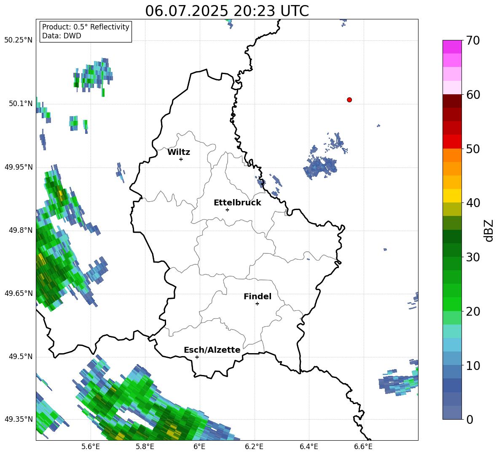This screenshot has width=499, height=455.
Task: Click the 49.95°N latitude label
Action: (19, 167)
